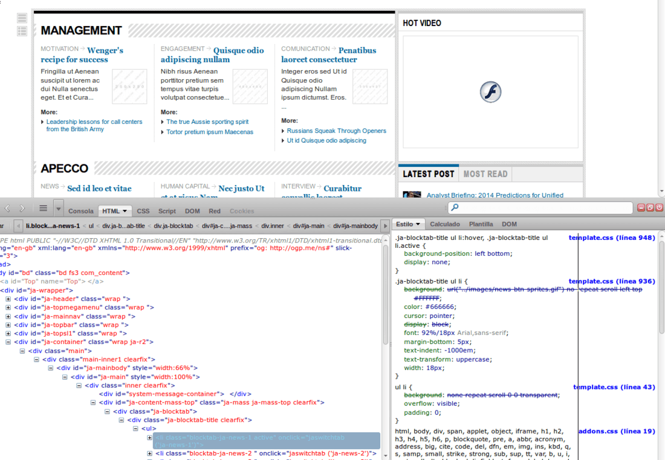Click thumbnail beside Fringilla ut Aenean text
Viewport: 665px width, 460px height.
coord(129,86)
